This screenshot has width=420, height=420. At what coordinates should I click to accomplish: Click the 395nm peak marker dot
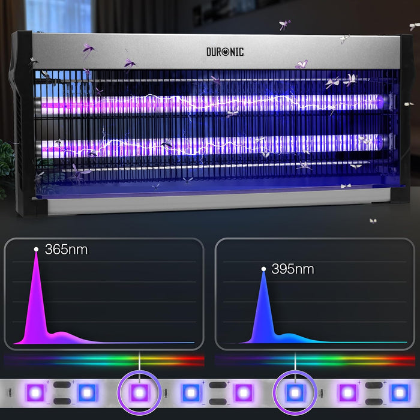point(263,269)
